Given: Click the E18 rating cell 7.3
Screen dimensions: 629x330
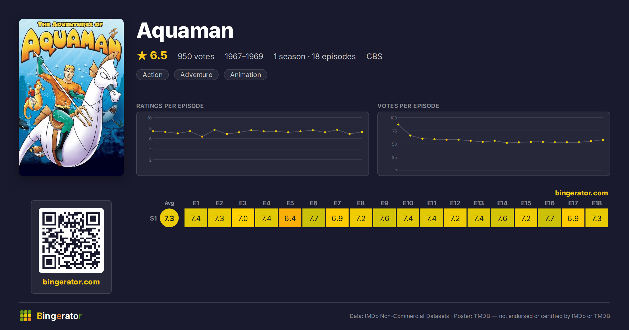Looking at the screenshot, I should click(597, 218).
